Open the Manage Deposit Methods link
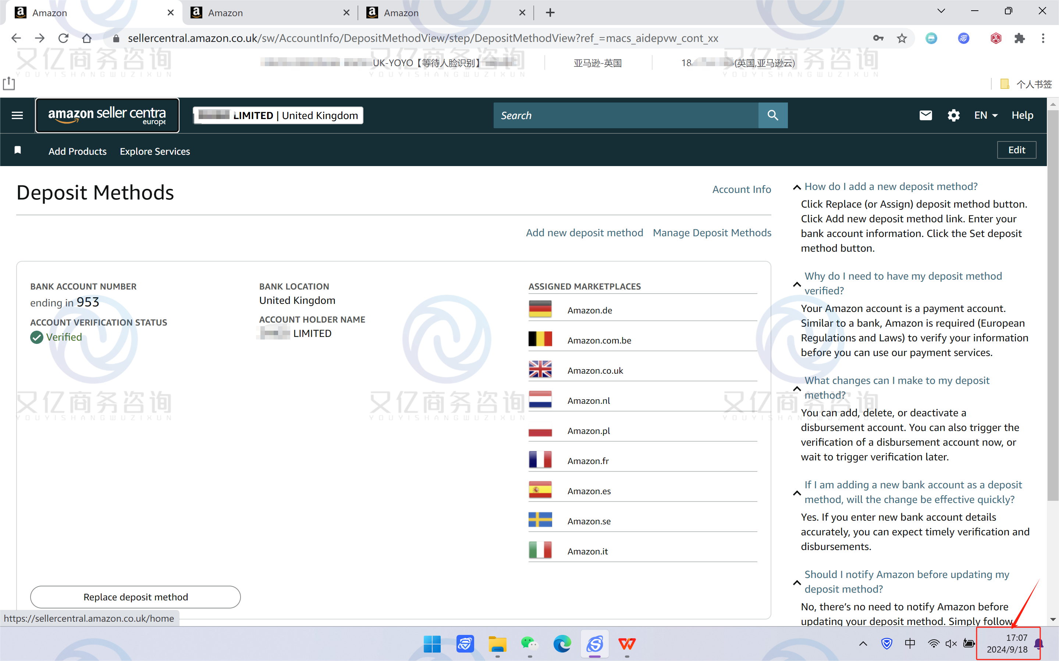Viewport: 1059px width, 661px height. click(x=712, y=233)
